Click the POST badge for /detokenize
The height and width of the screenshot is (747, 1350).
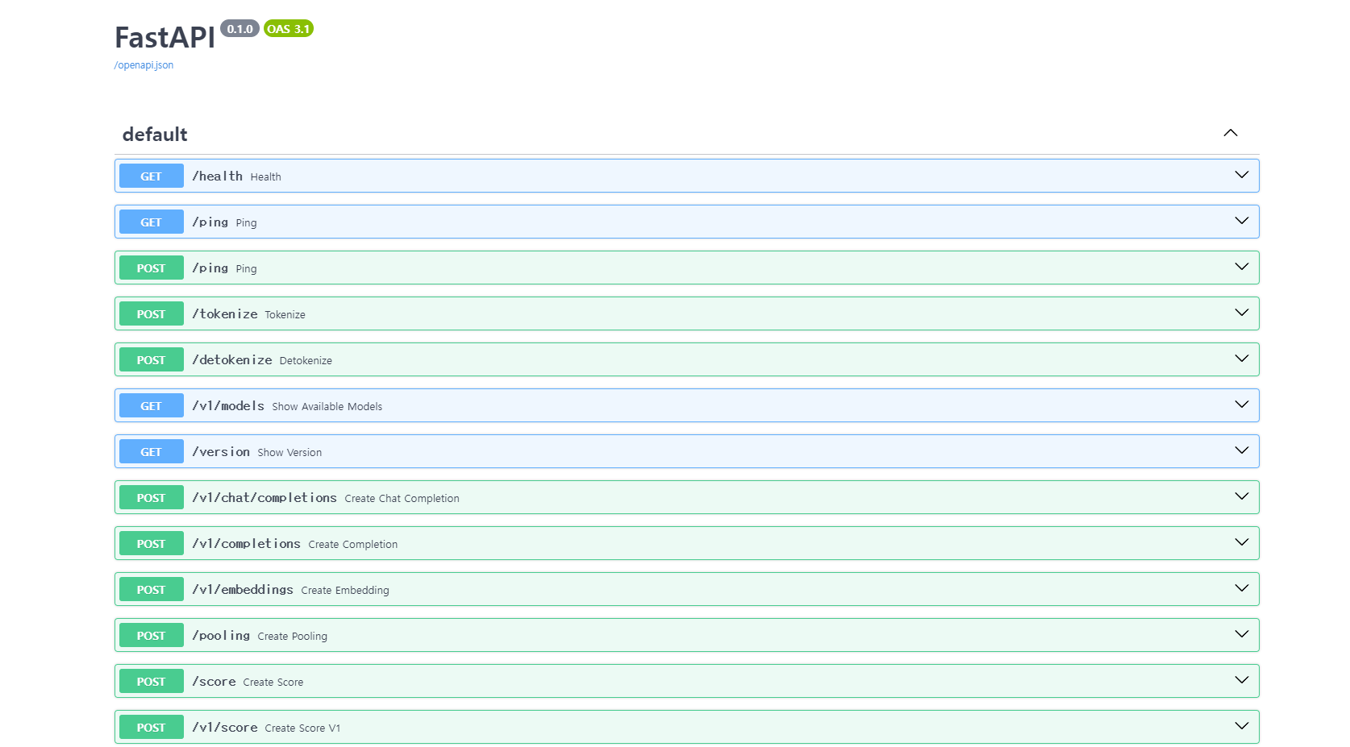[152, 359]
